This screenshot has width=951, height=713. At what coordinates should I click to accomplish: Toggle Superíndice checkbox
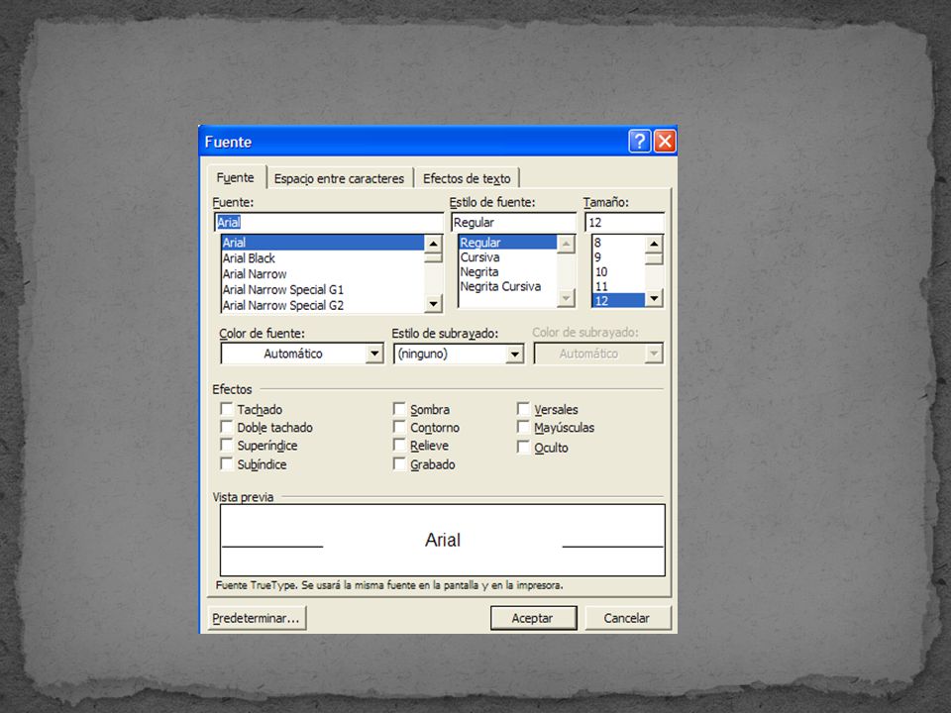[226, 445]
